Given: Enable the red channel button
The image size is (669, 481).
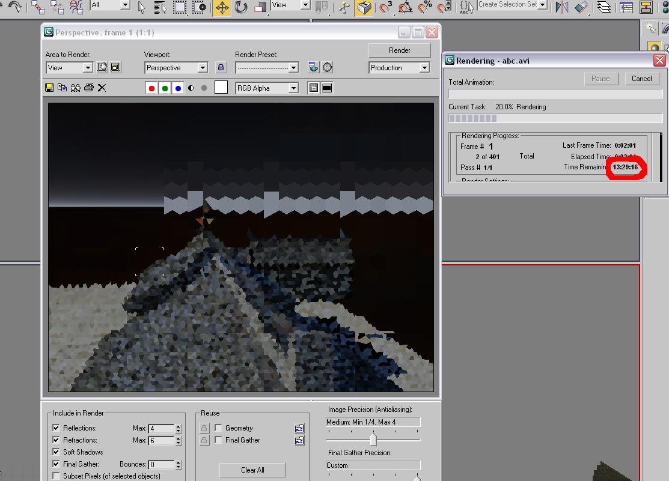Looking at the screenshot, I should [151, 88].
